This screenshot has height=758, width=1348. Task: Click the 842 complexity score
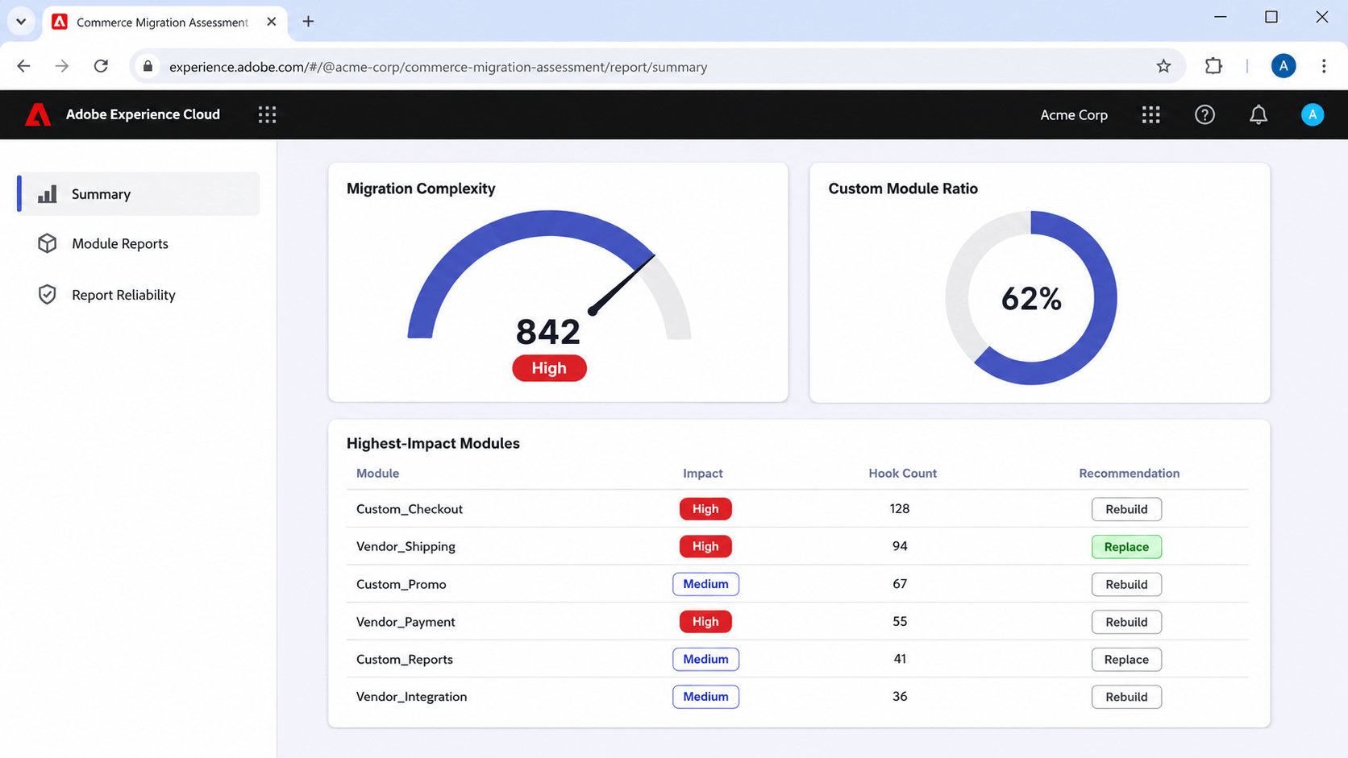point(548,331)
